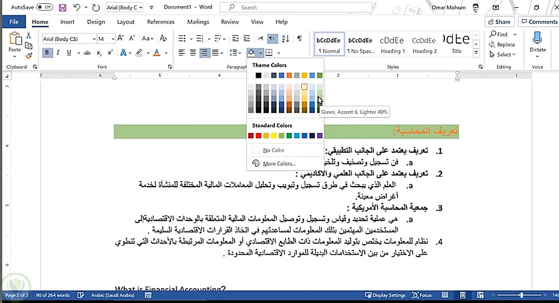Click the Redo/Repeat icon
Viewport: 559px width, 303px height.
tap(96, 7)
